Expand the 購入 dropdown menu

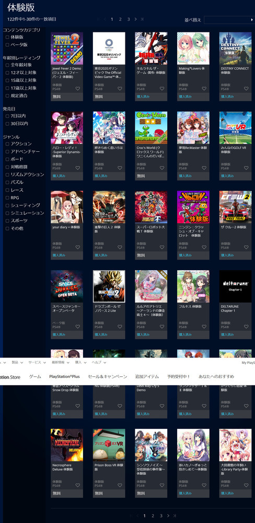pyautogui.click(x=81, y=362)
